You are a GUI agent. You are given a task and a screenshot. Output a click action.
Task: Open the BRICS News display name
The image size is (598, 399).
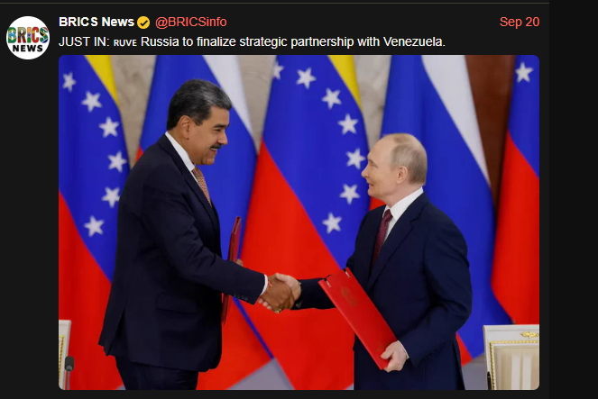coord(97,23)
